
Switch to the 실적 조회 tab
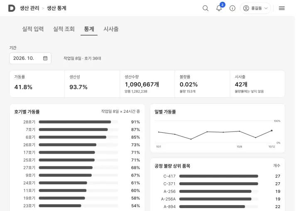point(64,29)
